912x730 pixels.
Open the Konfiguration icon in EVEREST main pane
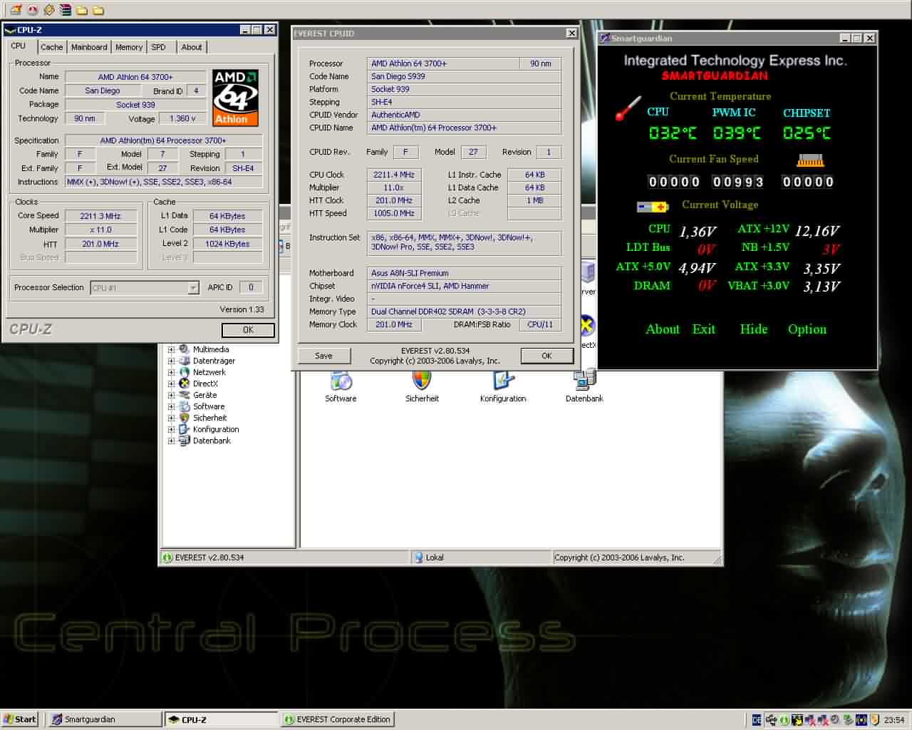(503, 381)
